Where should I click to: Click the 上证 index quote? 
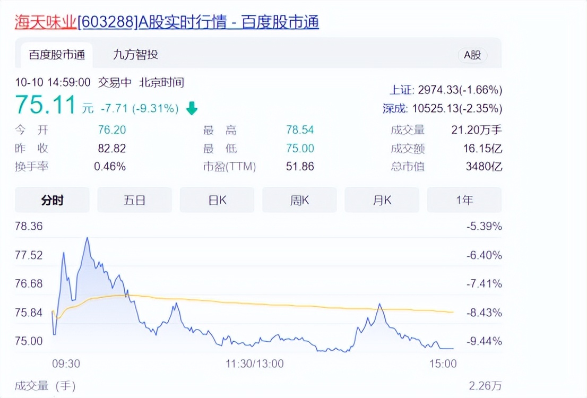coord(445,90)
